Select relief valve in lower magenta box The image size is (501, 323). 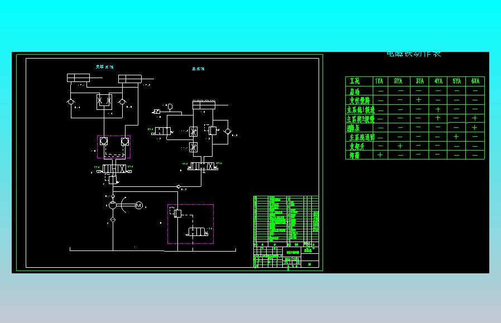[178, 213]
